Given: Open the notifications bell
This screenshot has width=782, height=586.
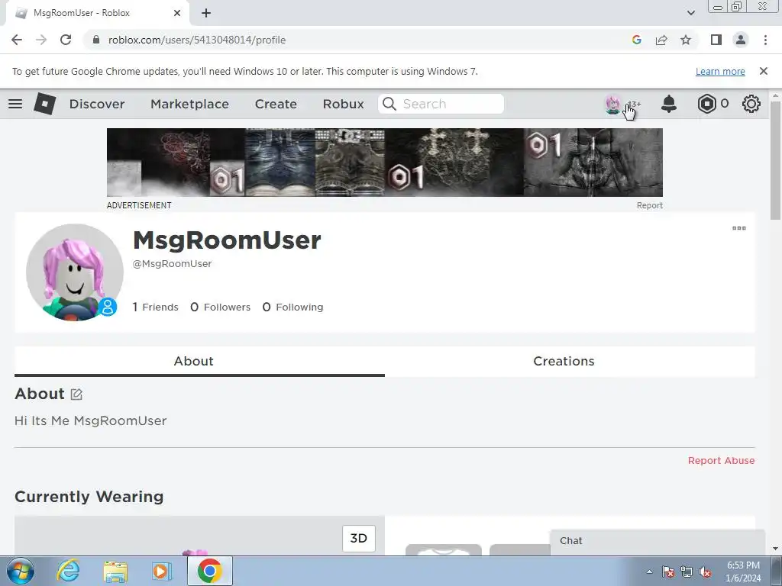Looking at the screenshot, I should coord(669,104).
